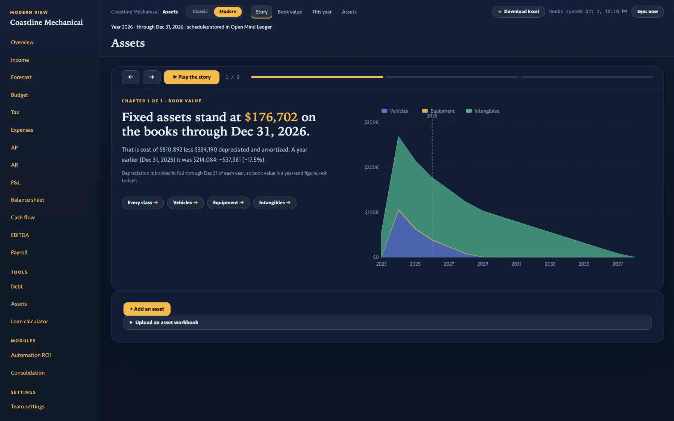674x421 pixels.
Task: Open Consolidation module
Action: point(28,373)
